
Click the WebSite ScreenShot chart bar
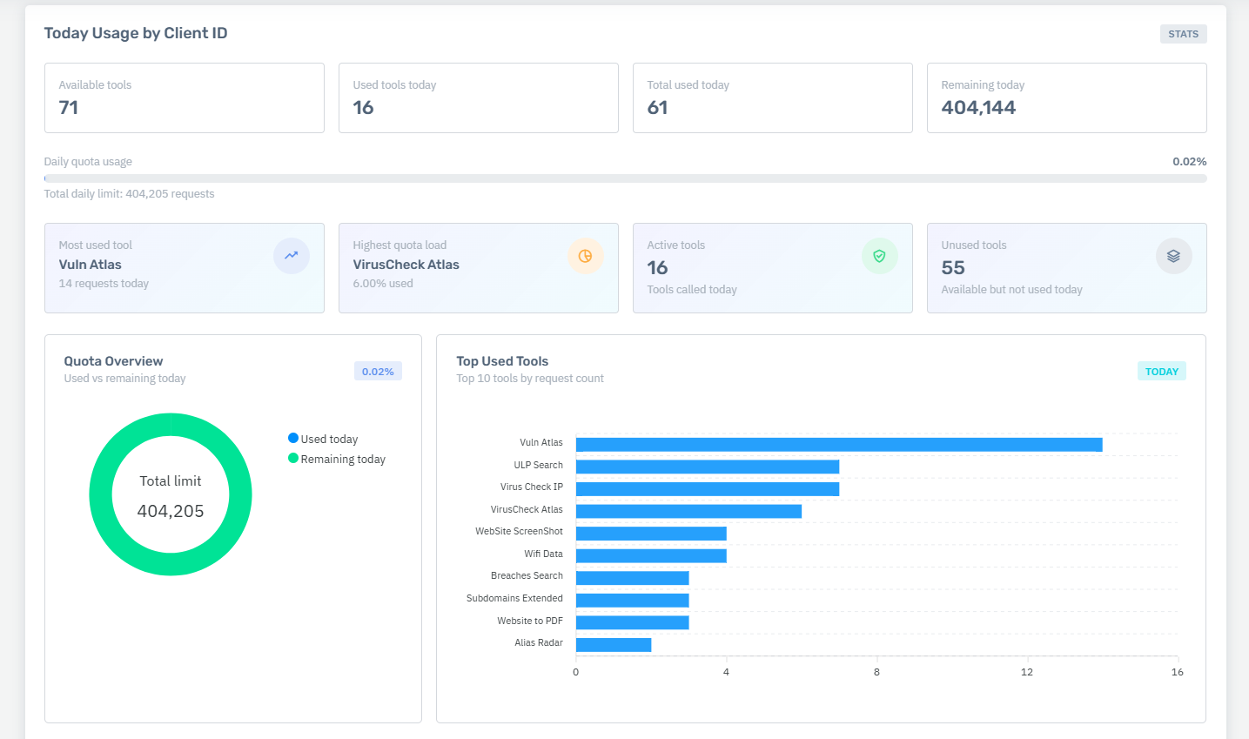tap(651, 534)
